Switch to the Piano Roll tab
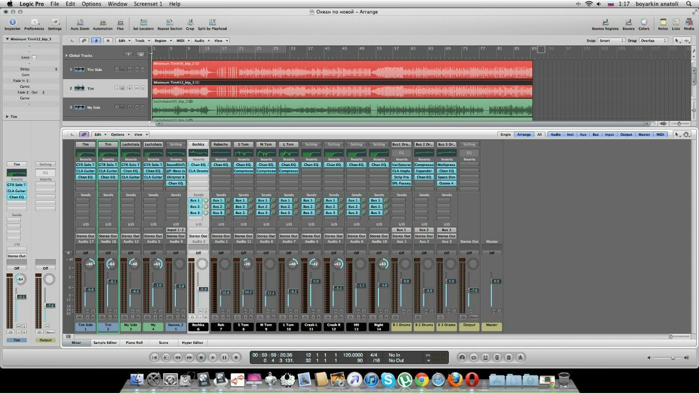 (x=134, y=343)
